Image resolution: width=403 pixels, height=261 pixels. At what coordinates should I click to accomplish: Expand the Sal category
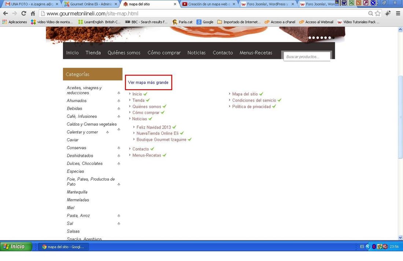pos(119,224)
